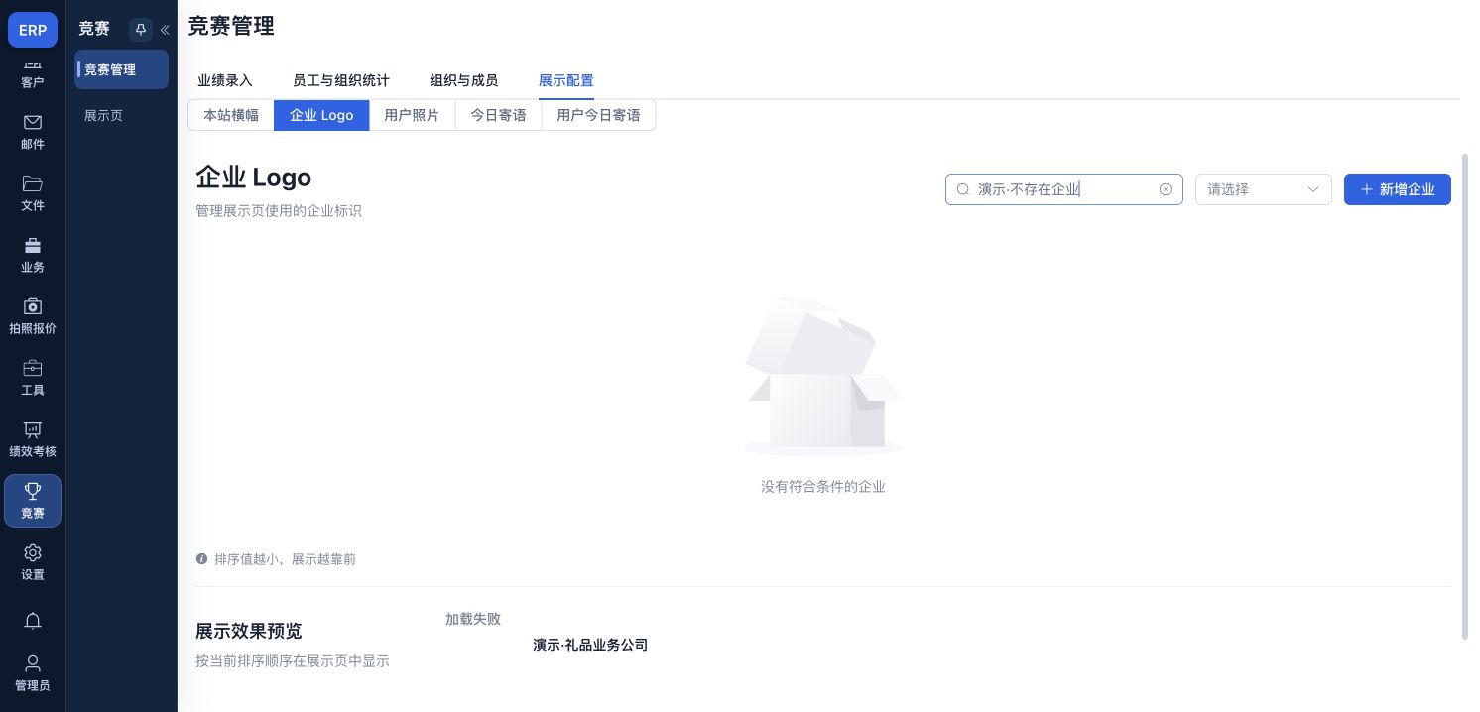Open the 文件 folder module

(x=33, y=193)
